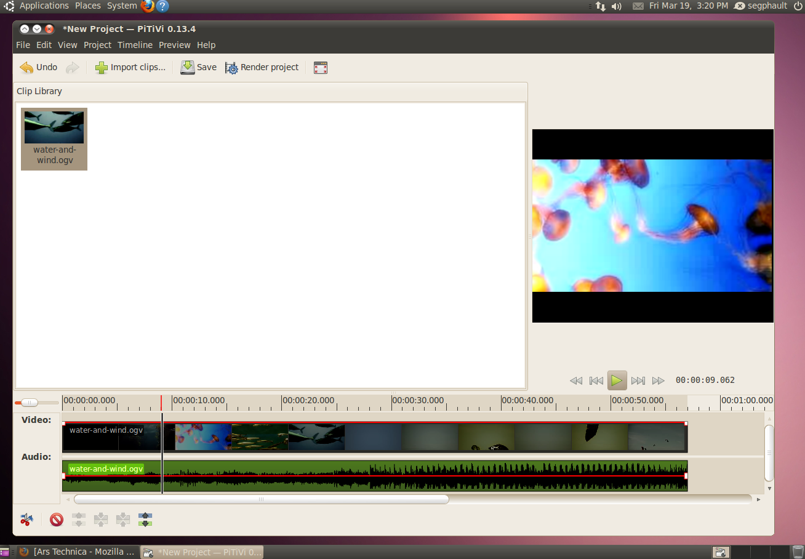Click the New Project PiTiVi taskbar button

point(202,552)
